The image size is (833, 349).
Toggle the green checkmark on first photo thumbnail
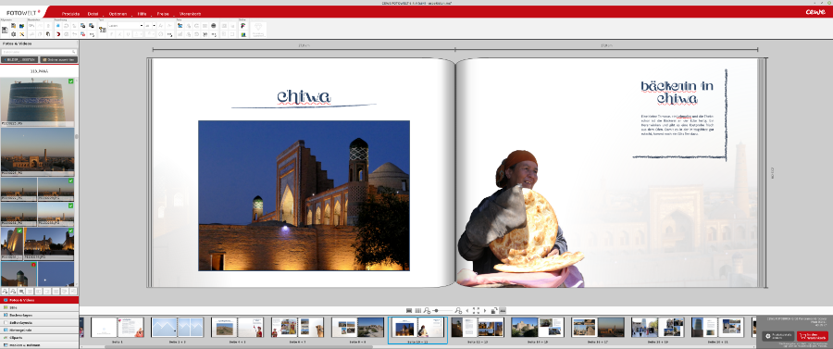click(71, 81)
